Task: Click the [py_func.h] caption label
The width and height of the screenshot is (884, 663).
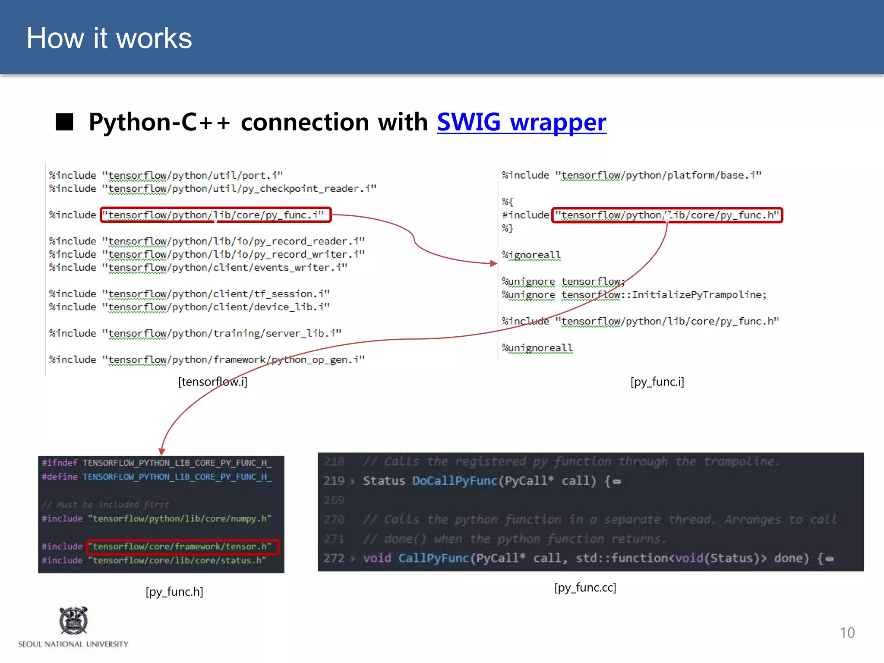Action: point(174,591)
